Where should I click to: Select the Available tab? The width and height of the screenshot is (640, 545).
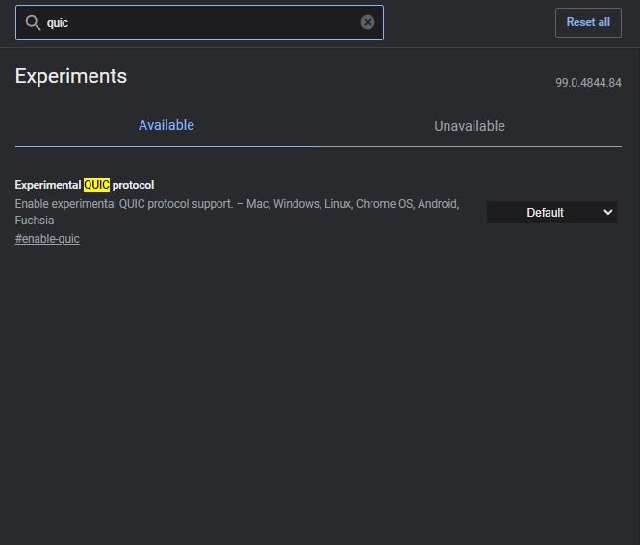166,125
